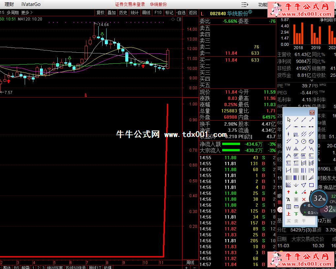This screenshot has height=269, width=336.
Task: Open the 理财 menu
Action: point(9,4)
